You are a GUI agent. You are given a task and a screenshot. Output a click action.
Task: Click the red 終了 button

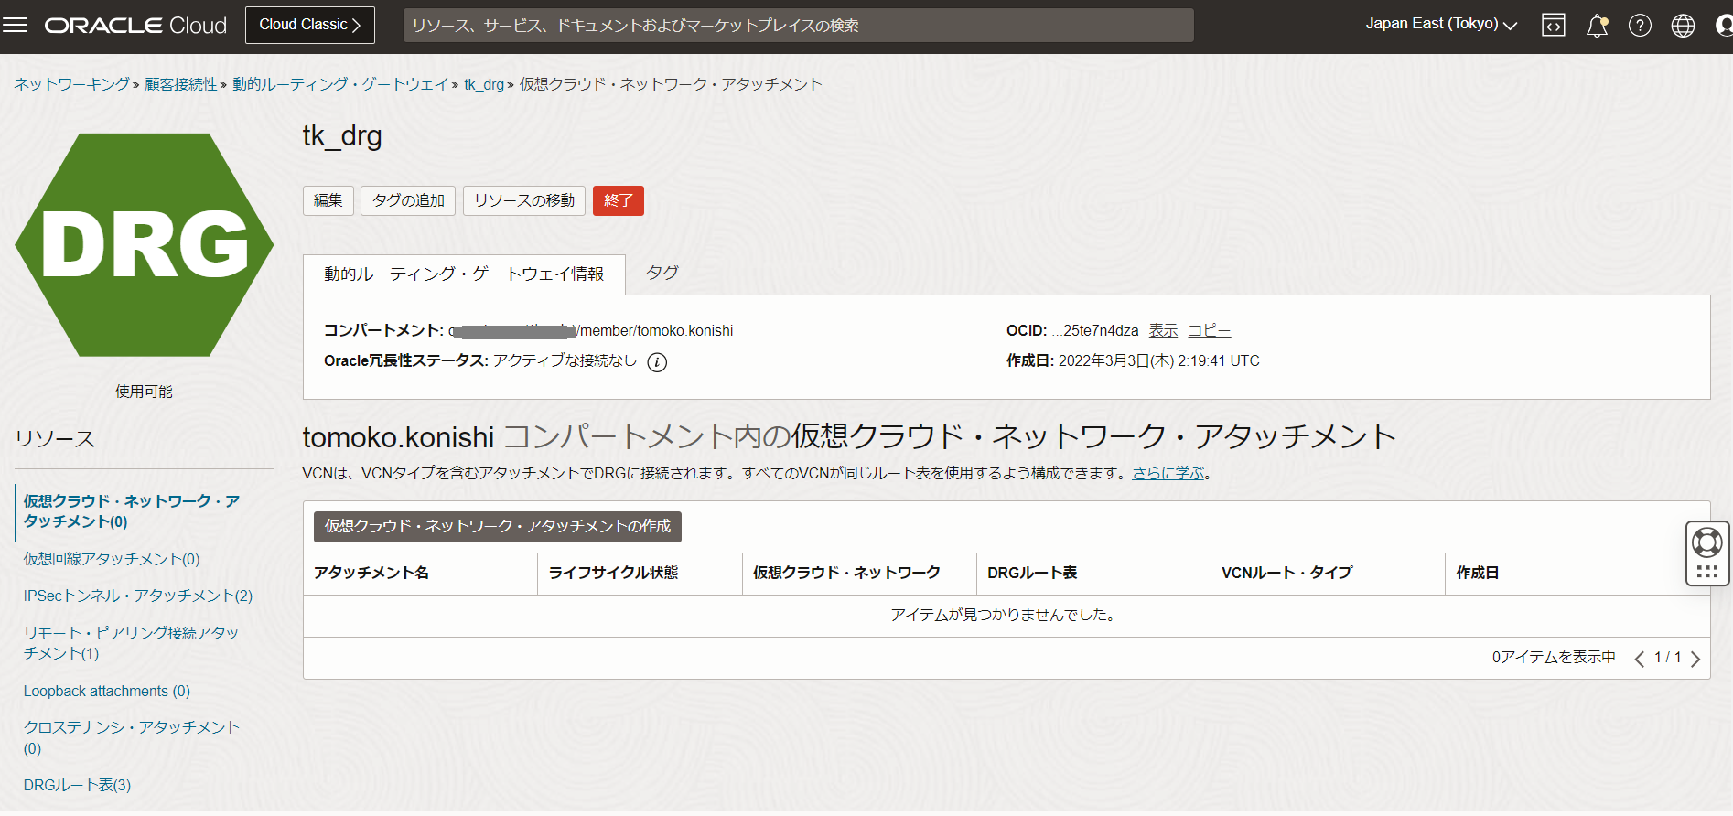(x=619, y=200)
